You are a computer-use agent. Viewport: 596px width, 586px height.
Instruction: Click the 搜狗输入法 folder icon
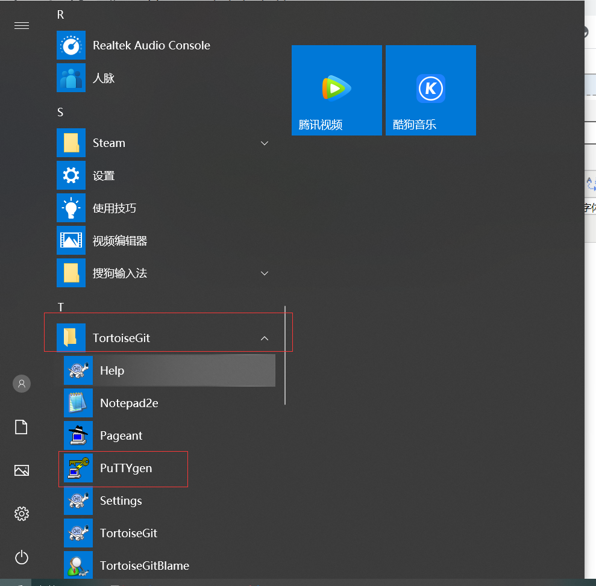click(x=71, y=273)
